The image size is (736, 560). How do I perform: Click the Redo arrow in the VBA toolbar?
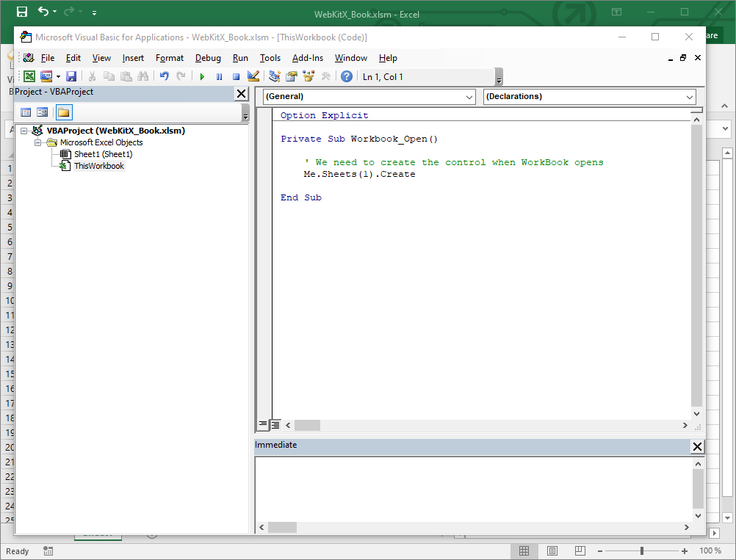click(x=181, y=76)
